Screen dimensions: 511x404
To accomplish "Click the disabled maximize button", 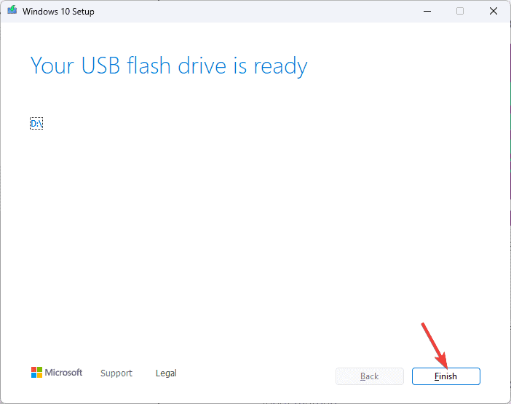I will click(460, 11).
